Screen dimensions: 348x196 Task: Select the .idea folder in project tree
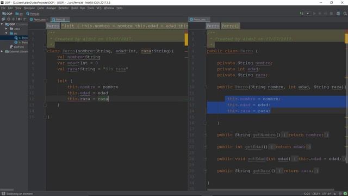pyautogui.click(x=15, y=29)
